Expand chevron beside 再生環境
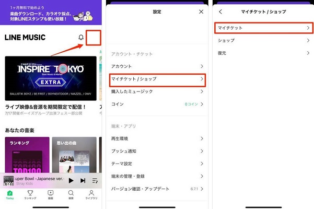 [x=202, y=138]
